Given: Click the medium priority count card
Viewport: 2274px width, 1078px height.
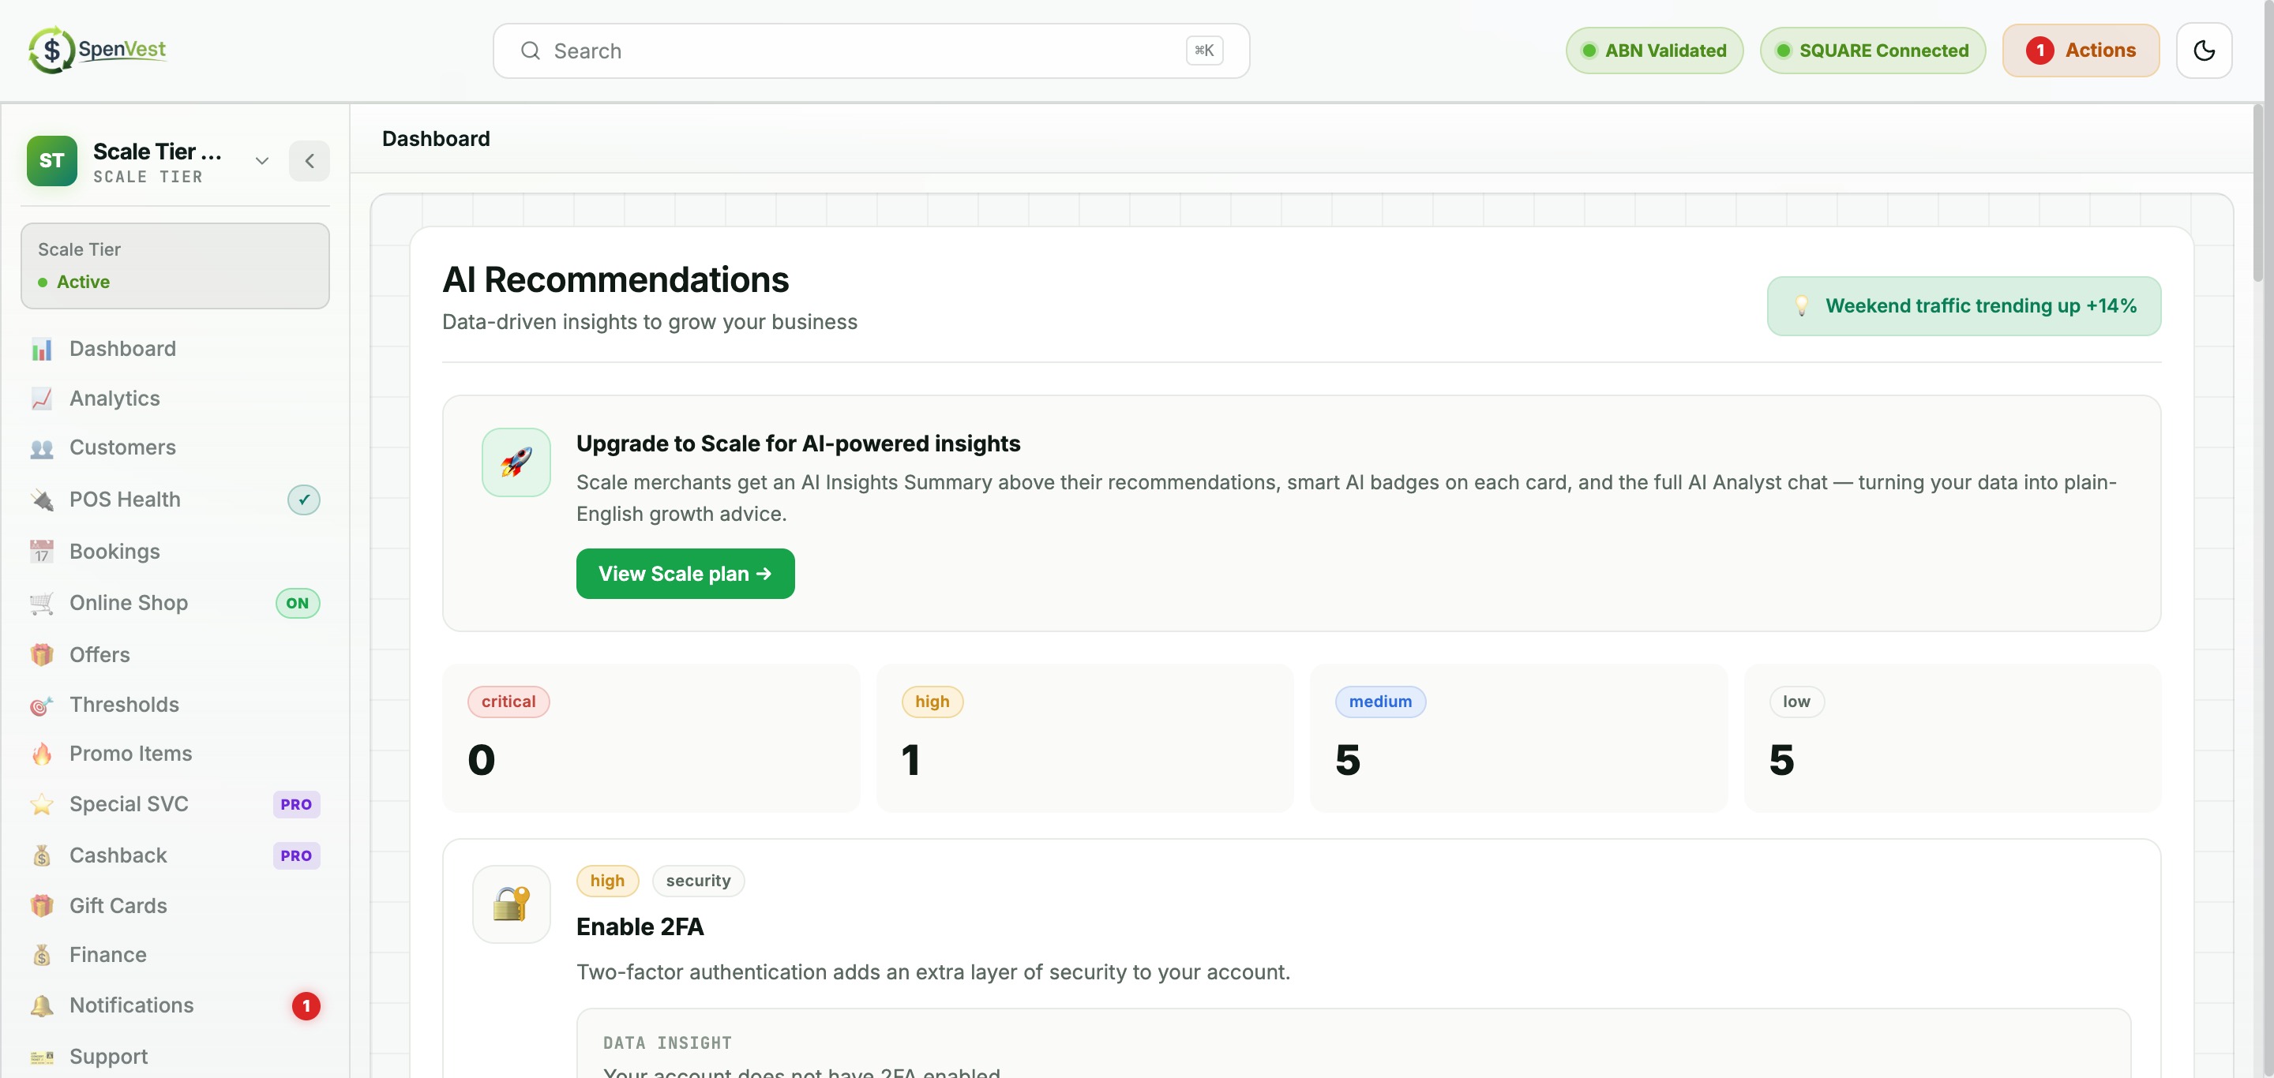Looking at the screenshot, I should click(x=1518, y=739).
